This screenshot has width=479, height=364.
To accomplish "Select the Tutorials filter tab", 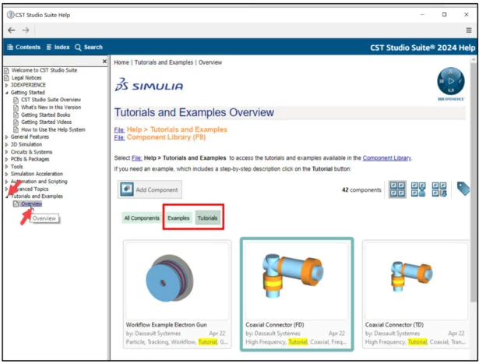I will coord(207,218).
